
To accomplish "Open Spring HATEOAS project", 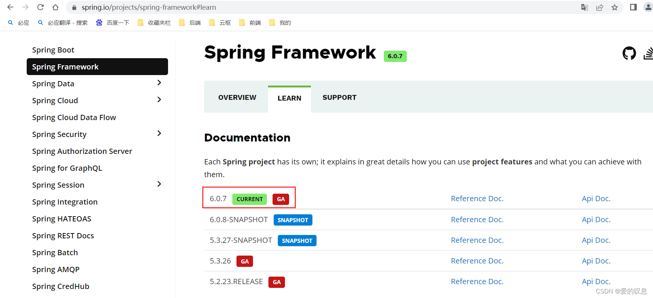I will (x=62, y=219).
